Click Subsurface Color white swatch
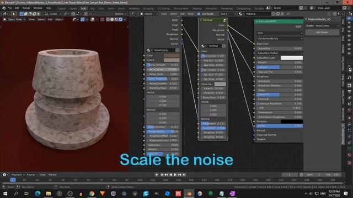 click(x=292, y=58)
